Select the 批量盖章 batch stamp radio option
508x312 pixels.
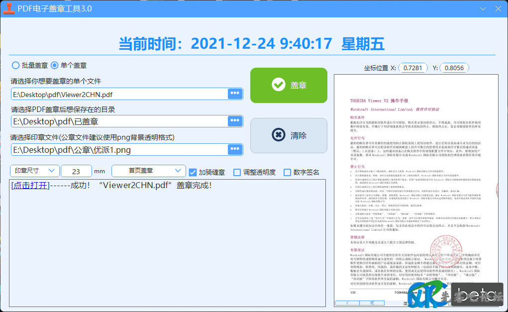point(16,65)
